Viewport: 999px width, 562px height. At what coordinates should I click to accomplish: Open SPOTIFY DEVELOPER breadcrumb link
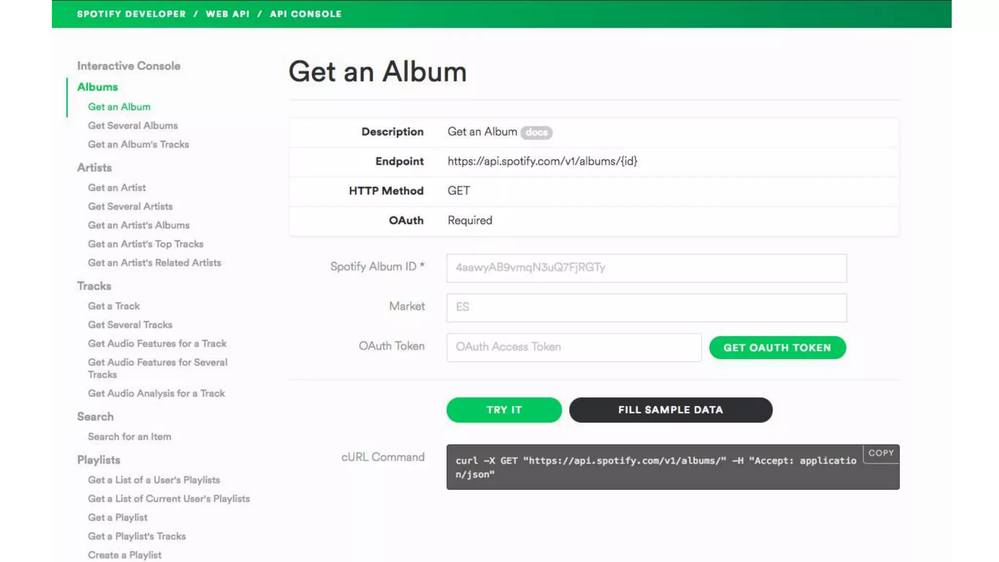(x=131, y=14)
